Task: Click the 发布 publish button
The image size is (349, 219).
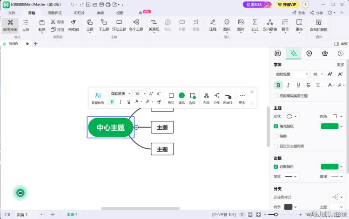Action: [299, 13]
